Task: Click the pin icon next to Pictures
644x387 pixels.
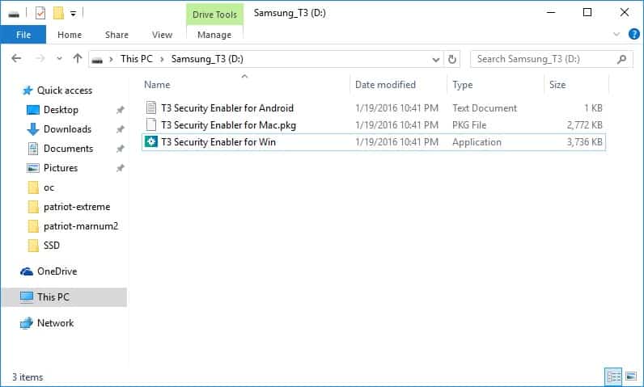Action: (120, 168)
